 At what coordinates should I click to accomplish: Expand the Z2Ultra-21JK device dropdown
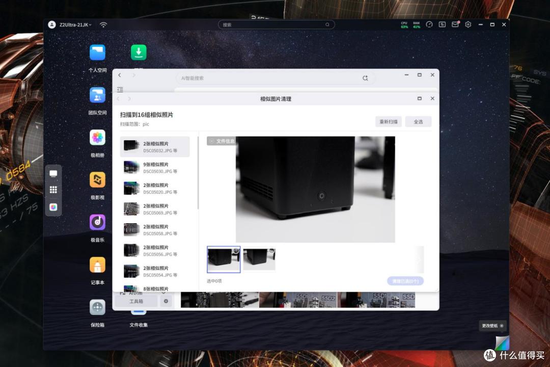click(x=75, y=24)
